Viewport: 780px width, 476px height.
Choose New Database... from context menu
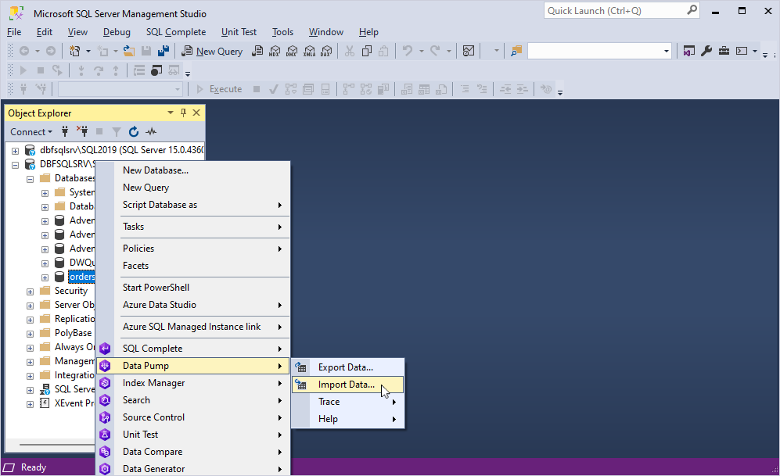(192, 170)
